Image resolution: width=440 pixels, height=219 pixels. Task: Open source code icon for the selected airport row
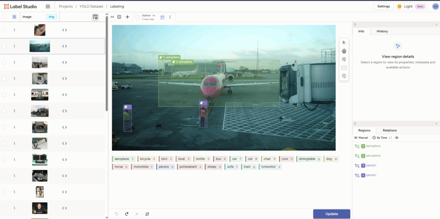64,46
